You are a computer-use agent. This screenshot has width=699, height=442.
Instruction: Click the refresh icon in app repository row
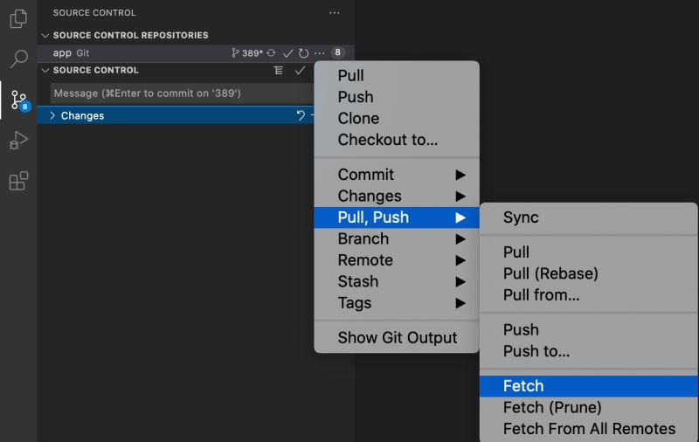303,53
